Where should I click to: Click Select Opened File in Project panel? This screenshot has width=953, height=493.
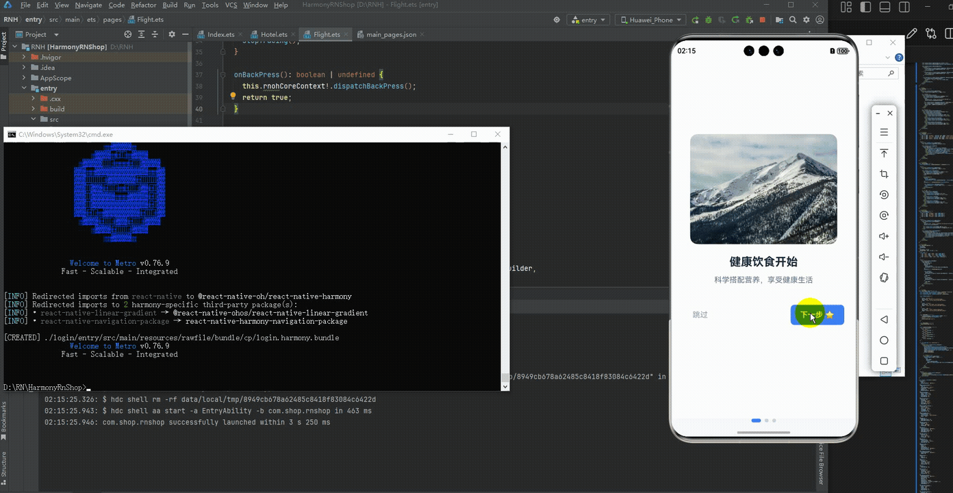[128, 34]
